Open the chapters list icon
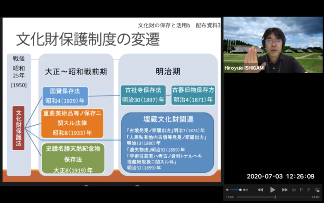 [301, 190]
